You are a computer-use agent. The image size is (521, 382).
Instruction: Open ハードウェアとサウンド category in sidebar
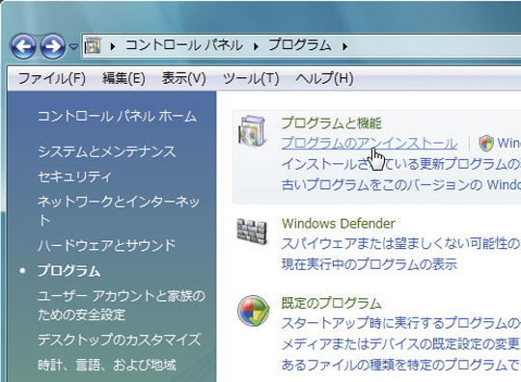106,245
